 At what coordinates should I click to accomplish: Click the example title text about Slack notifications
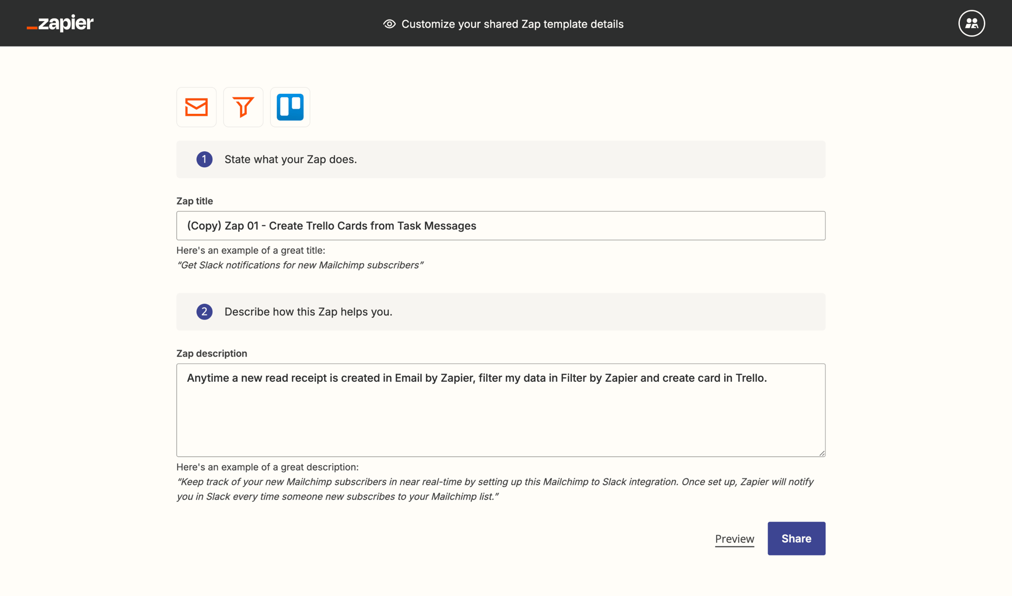(x=300, y=265)
